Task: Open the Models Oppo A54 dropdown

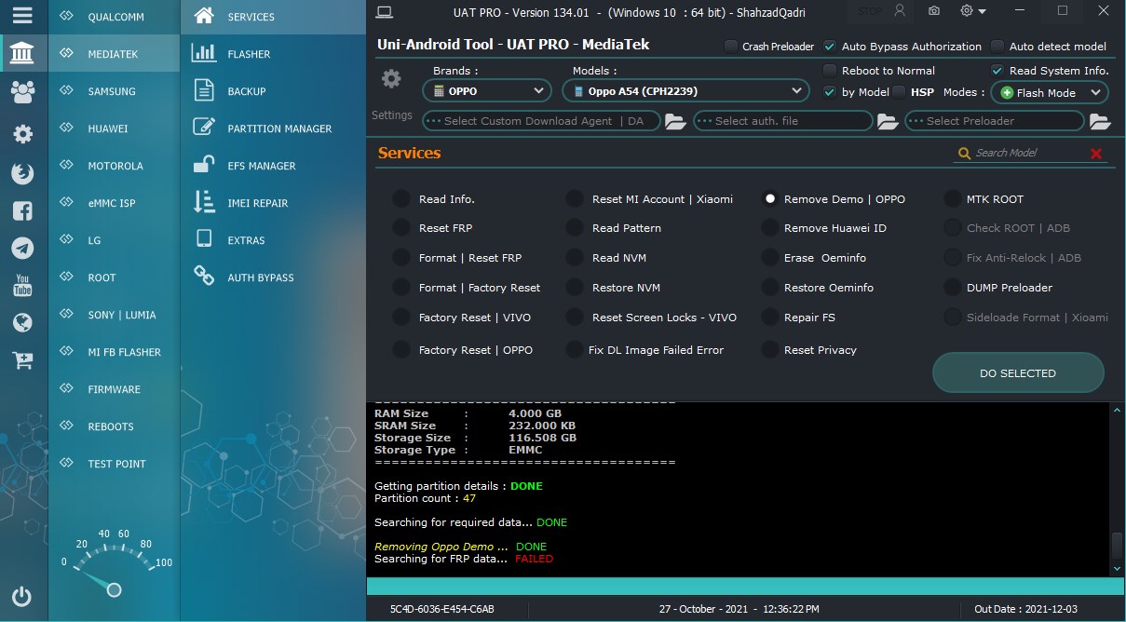Action: 685,91
